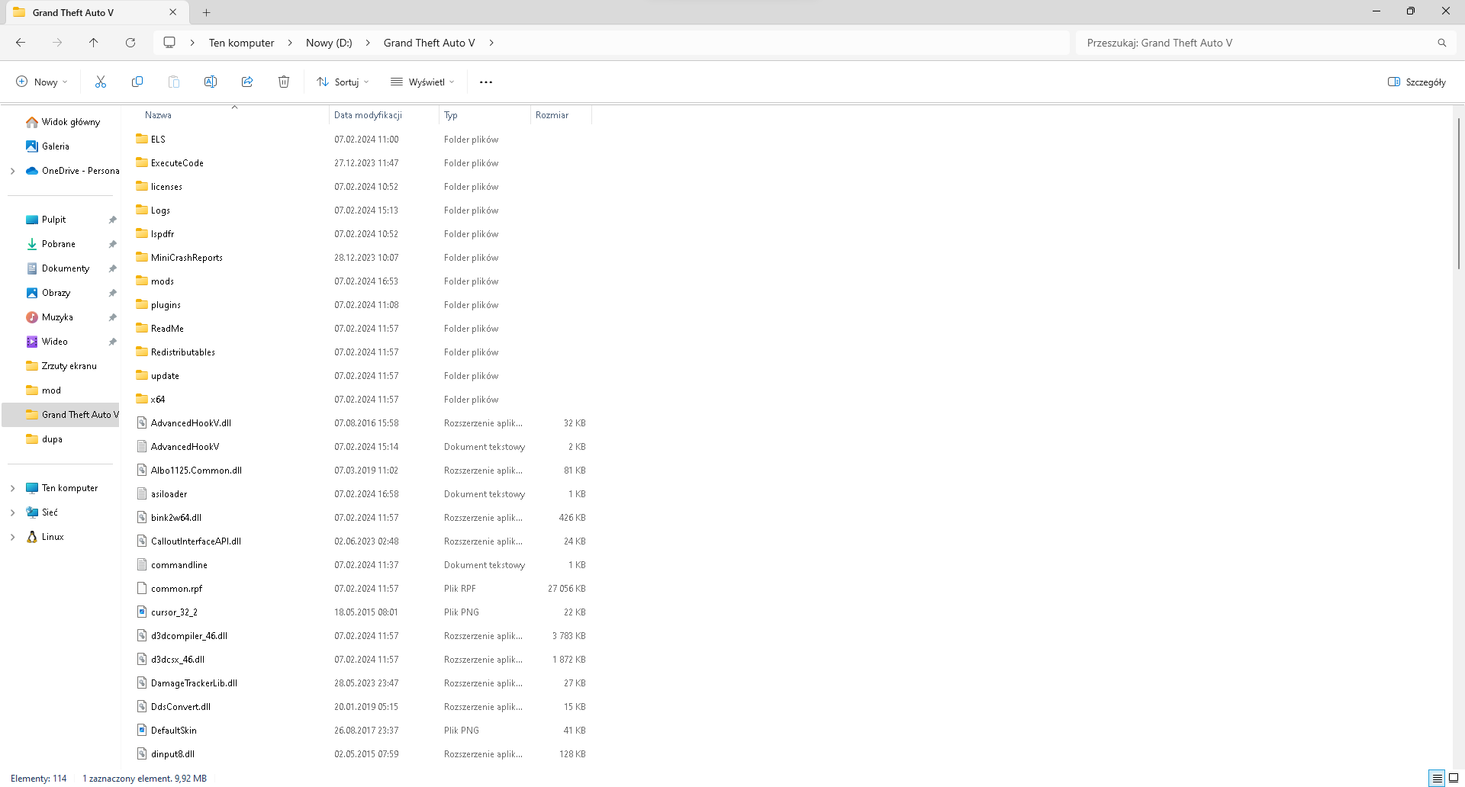Image resolution: width=1465 pixels, height=787 pixels.
Task: Click the search magnifier icon
Action: coord(1442,43)
